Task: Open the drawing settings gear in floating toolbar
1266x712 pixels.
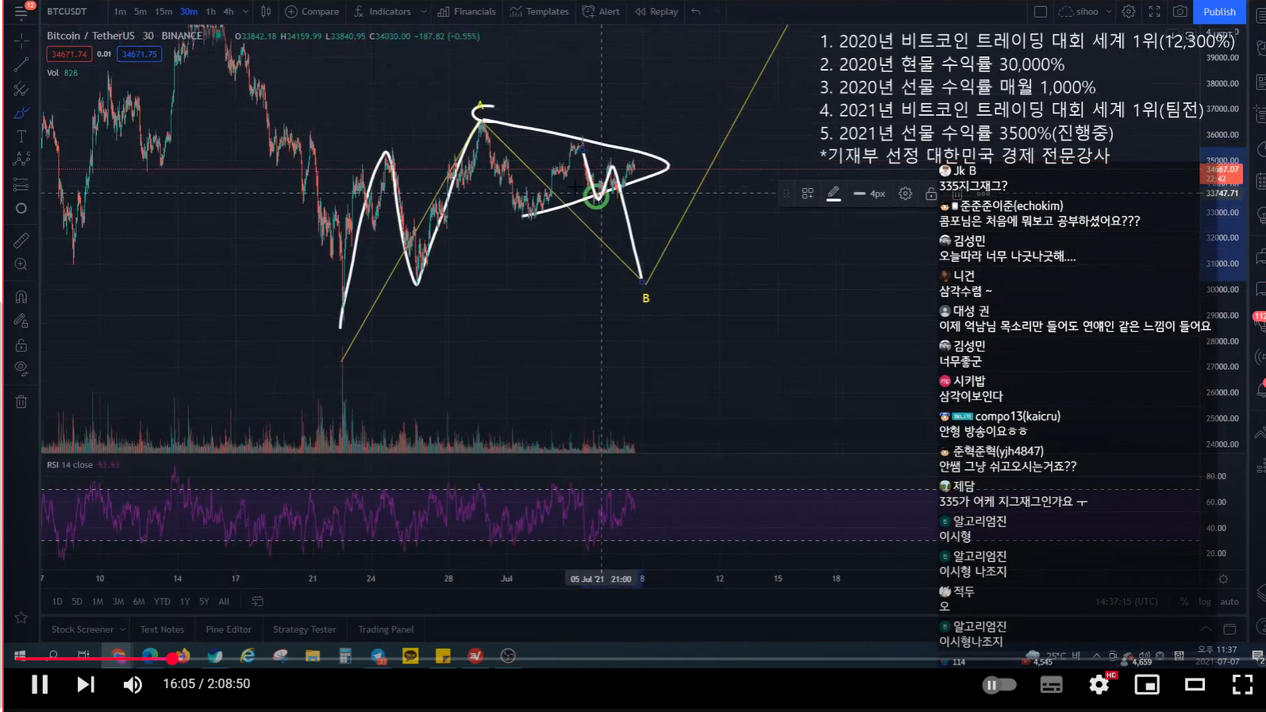Action: pyautogui.click(x=905, y=194)
